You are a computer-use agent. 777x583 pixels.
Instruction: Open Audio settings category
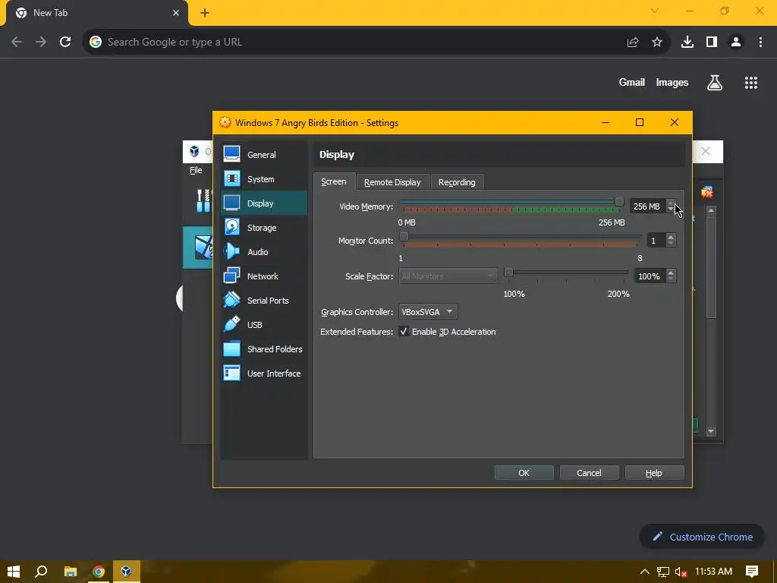[263, 252]
